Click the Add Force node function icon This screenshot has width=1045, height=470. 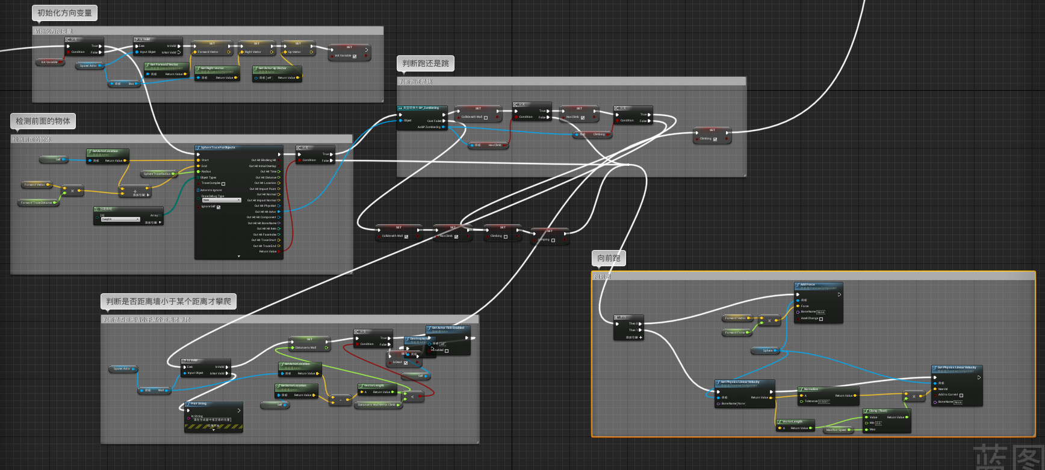point(798,285)
